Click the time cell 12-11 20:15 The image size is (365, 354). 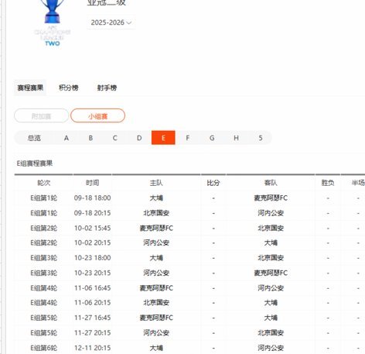[92, 348]
